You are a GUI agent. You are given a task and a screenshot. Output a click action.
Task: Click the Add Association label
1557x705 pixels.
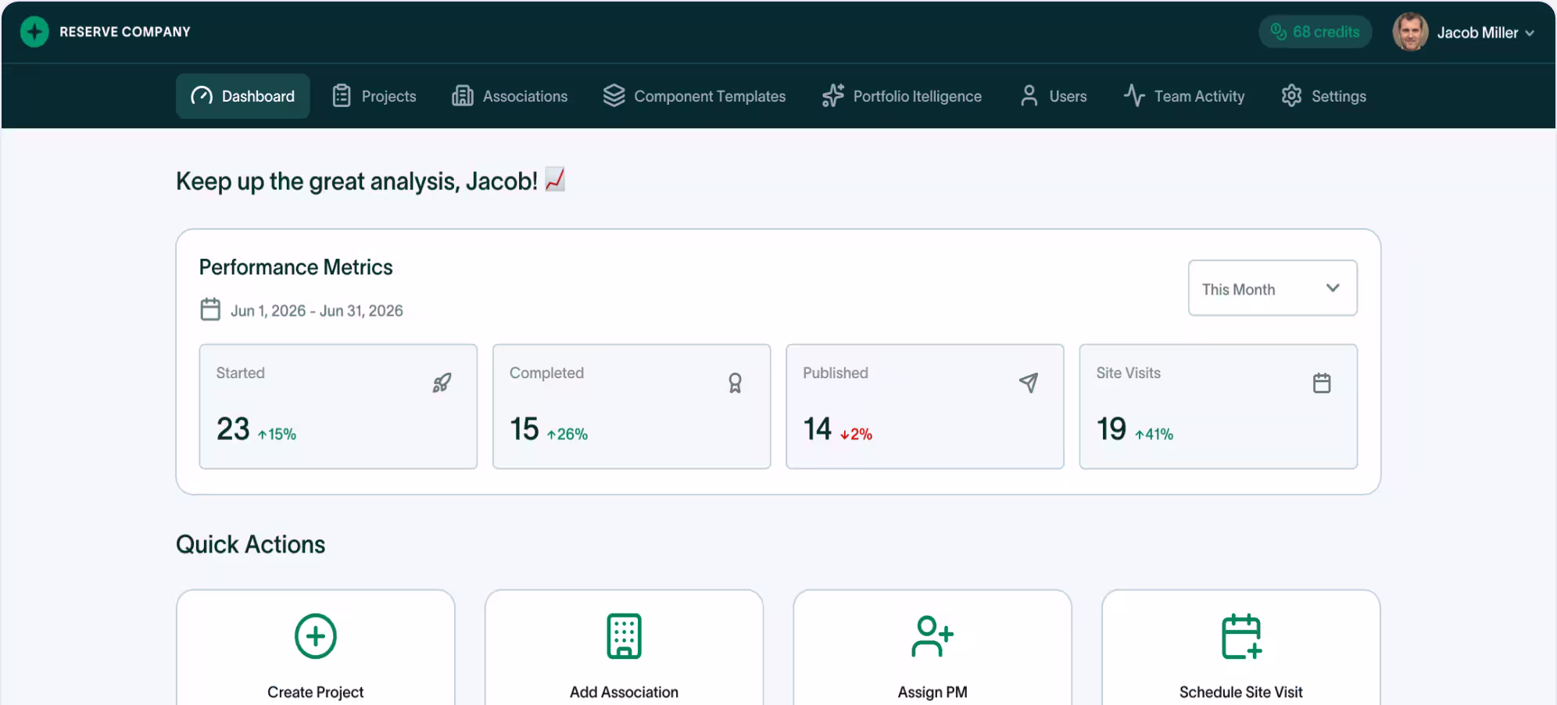pyautogui.click(x=624, y=692)
